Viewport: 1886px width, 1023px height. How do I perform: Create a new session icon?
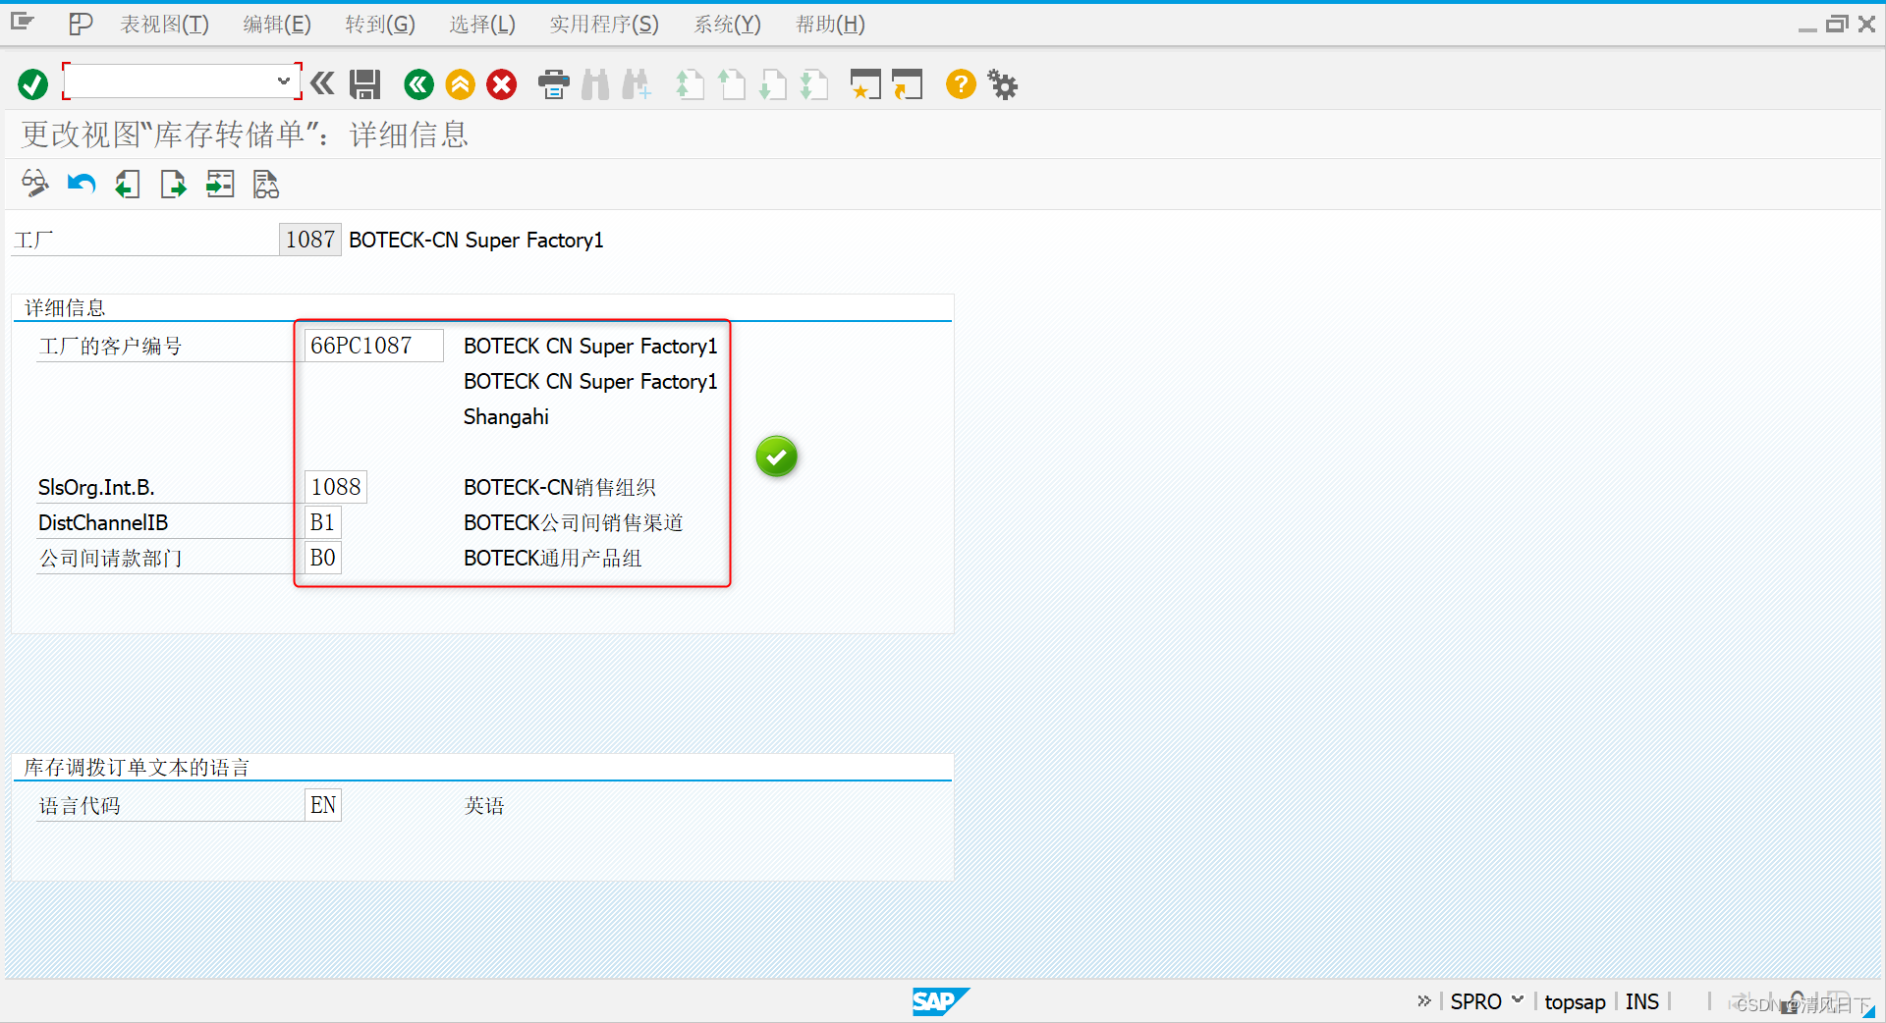865,84
